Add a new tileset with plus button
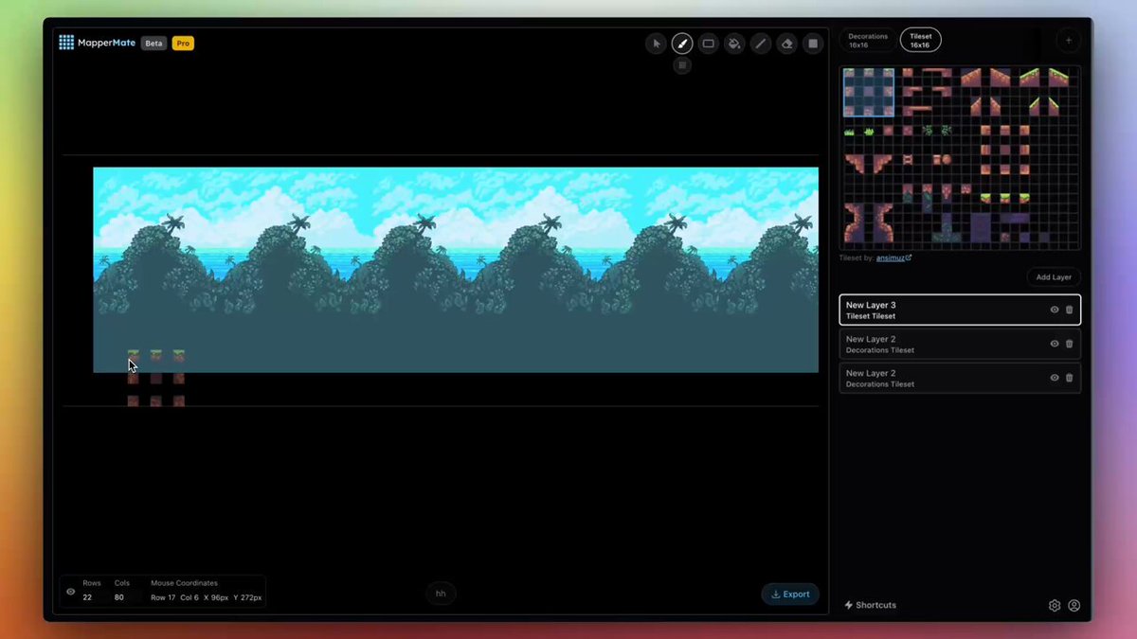This screenshot has width=1137, height=639. (1069, 41)
